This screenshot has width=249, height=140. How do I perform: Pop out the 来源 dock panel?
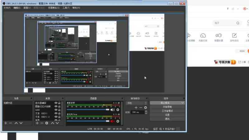click(63, 98)
